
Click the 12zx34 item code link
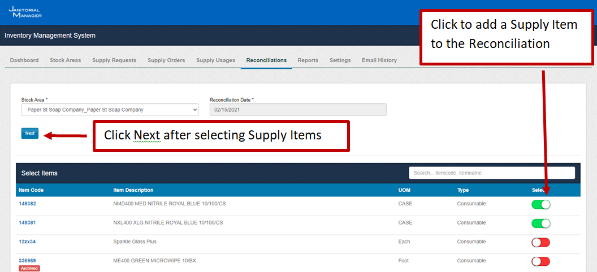click(x=27, y=242)
